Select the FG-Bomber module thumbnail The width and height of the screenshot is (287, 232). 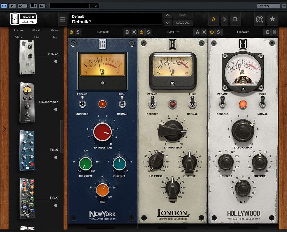pos(27,102)
